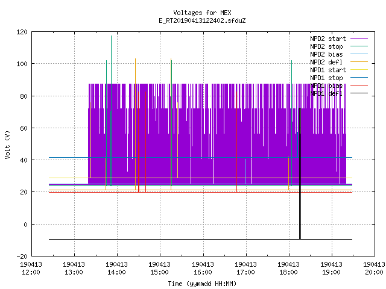Click the y-axis label "Volt (V)"
The image size is (386, 289).
point(7,144)
